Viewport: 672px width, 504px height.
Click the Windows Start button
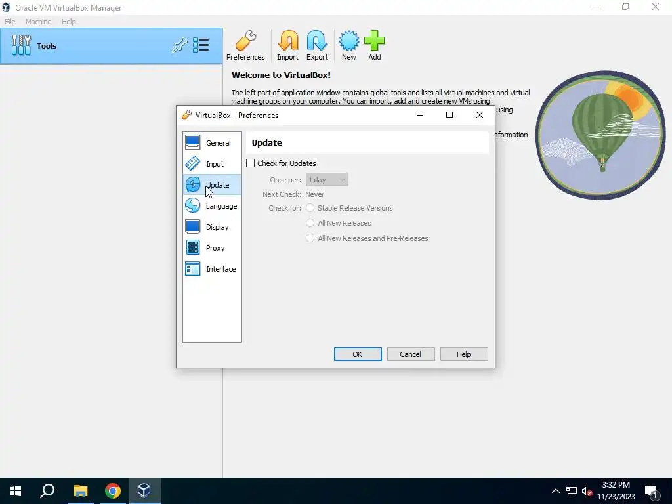pyautogui.click(x=16, y=491)
